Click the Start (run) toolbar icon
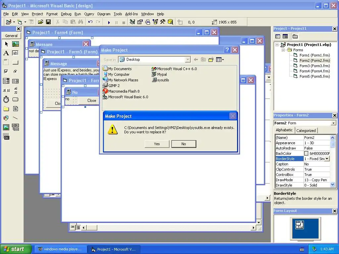Viewport: 339px width, 254px height. point(109,22)
